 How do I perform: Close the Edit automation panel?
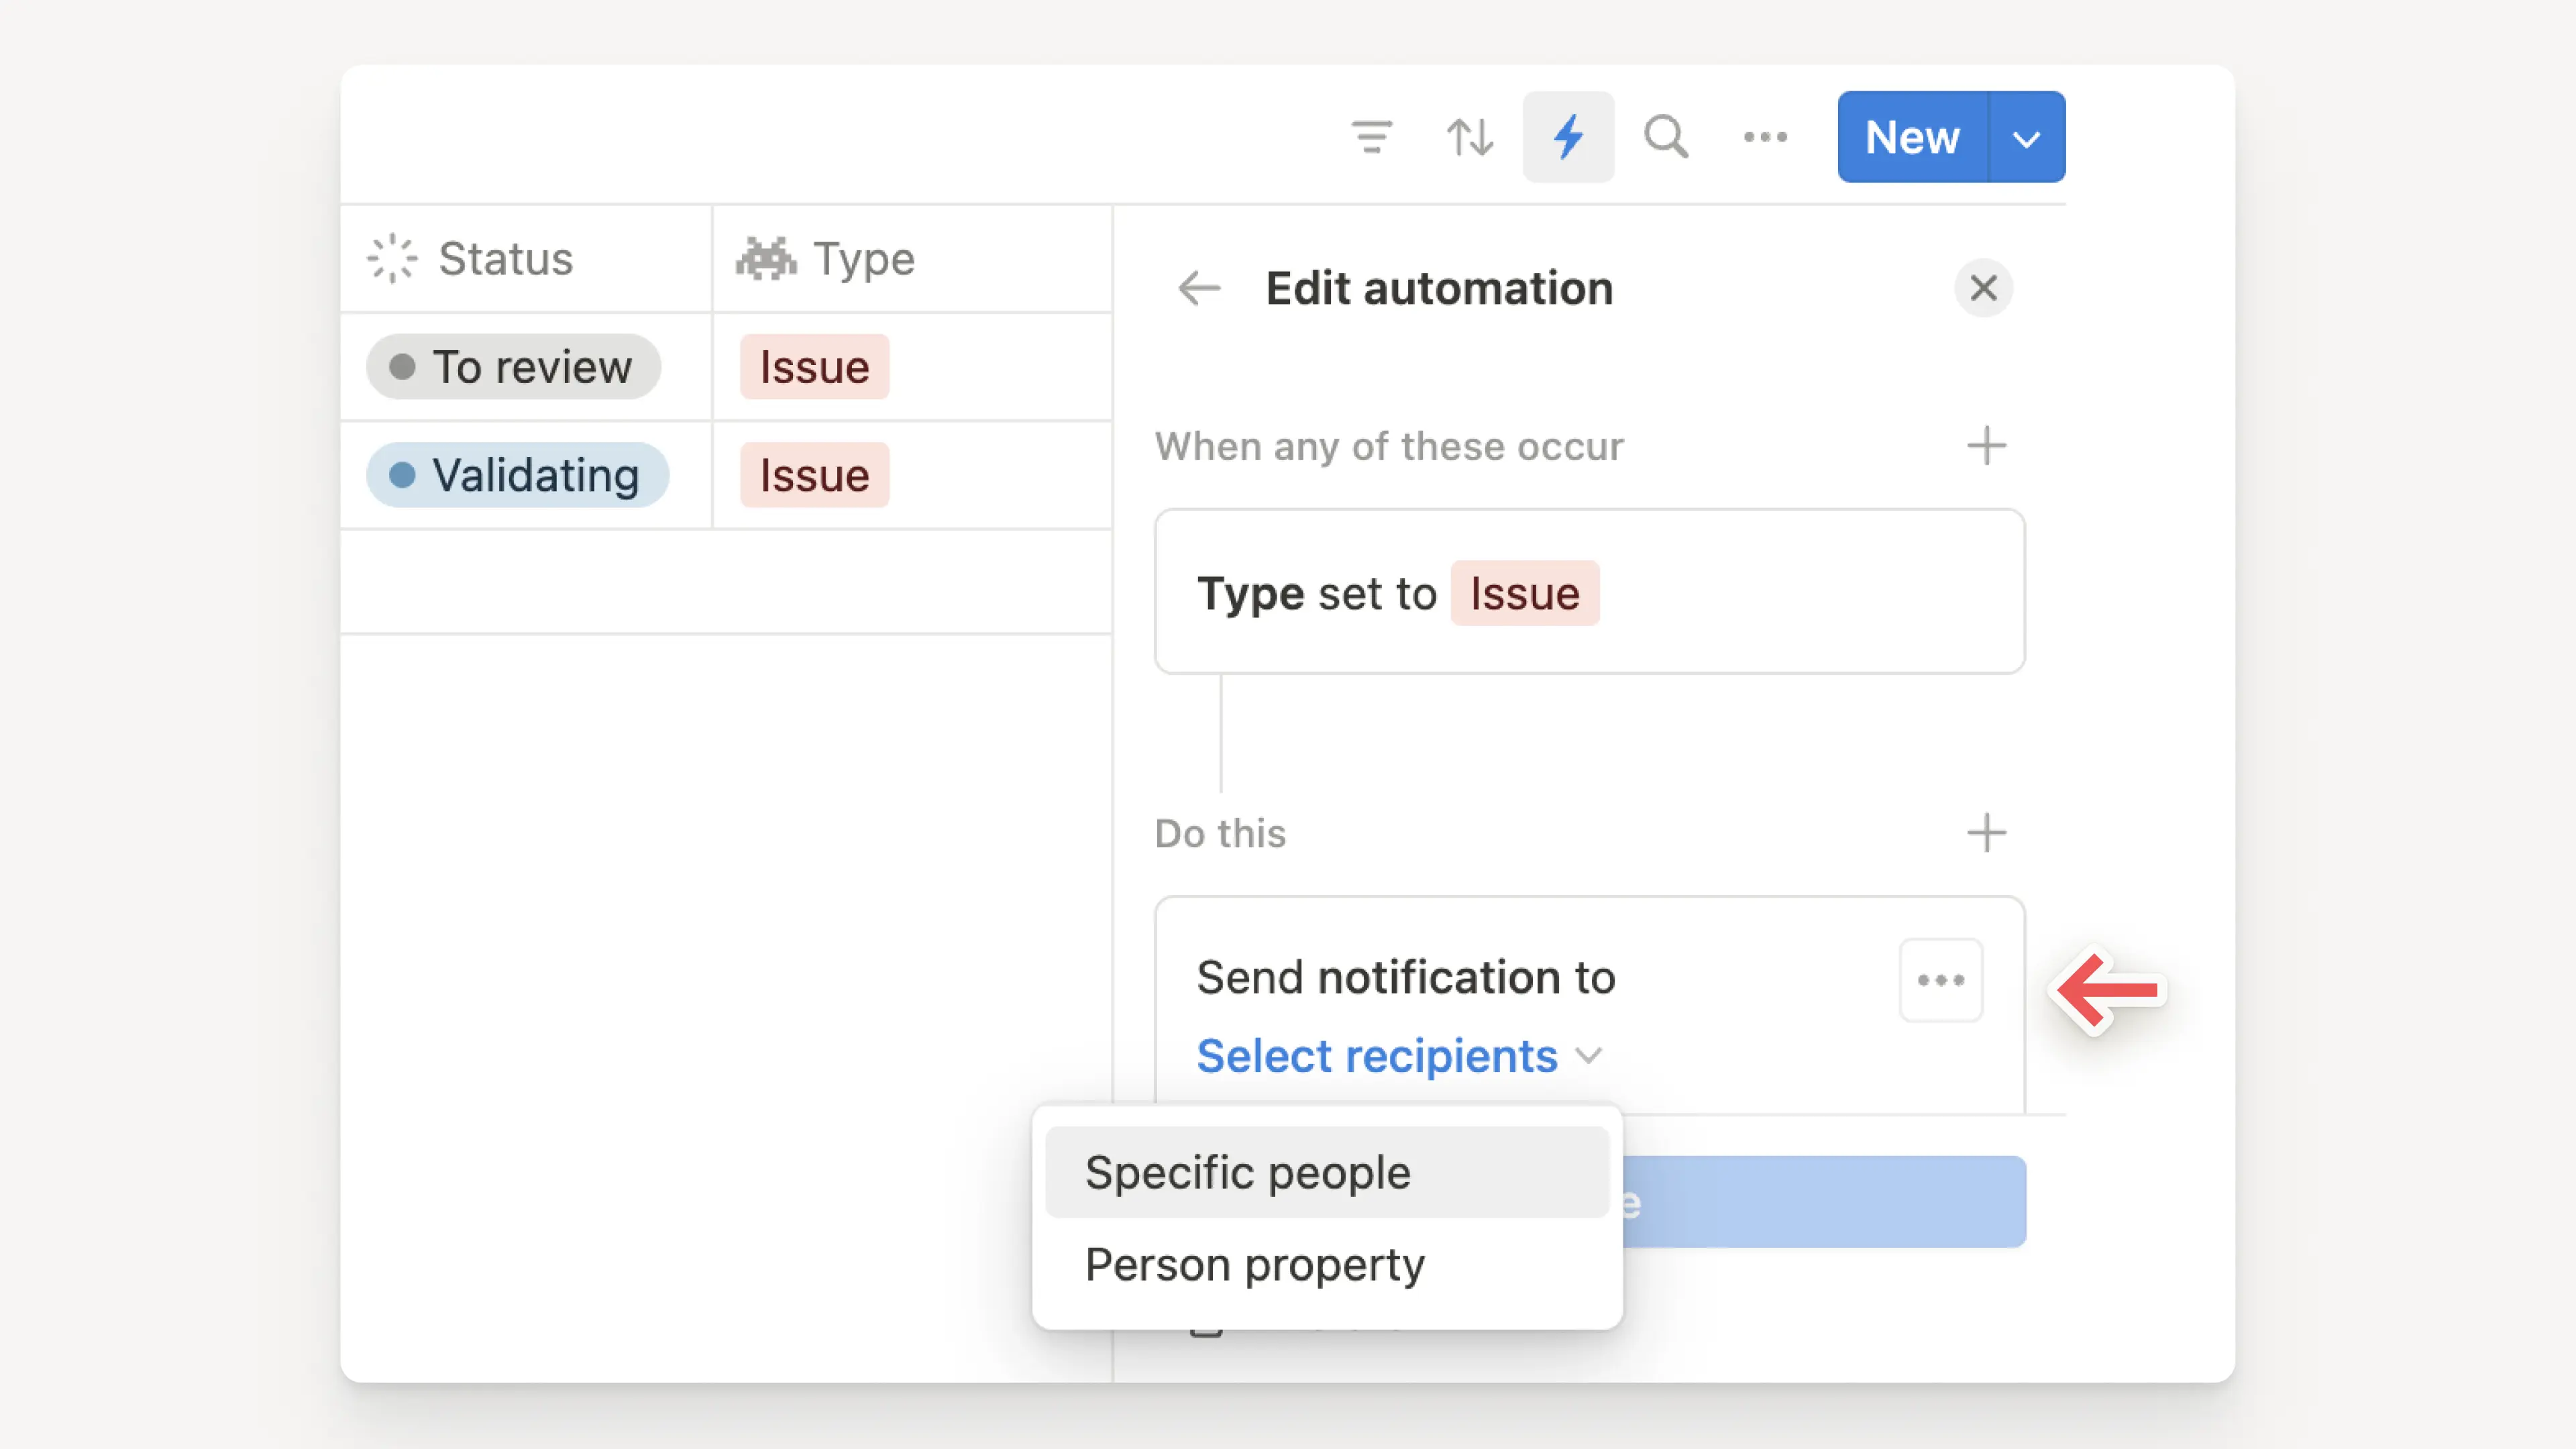[1984, 288]
